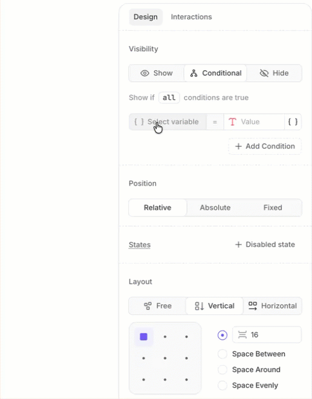Image resolution: width=312 pixels, height=399 pixels.
Task: Select Space Between radio button
Action: coord(223,354)
